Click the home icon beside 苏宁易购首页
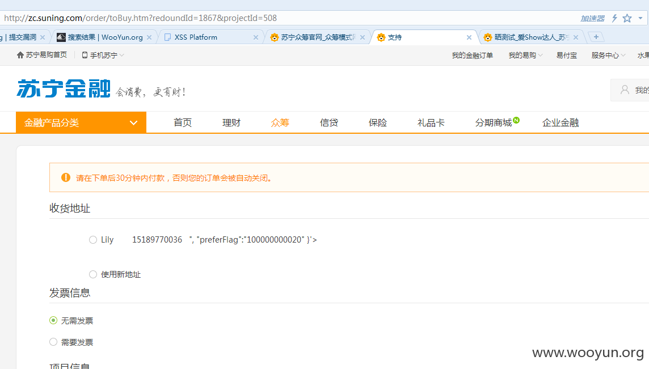Image resolution: width=649 pixels, height=369 pixels. (20, 55)
